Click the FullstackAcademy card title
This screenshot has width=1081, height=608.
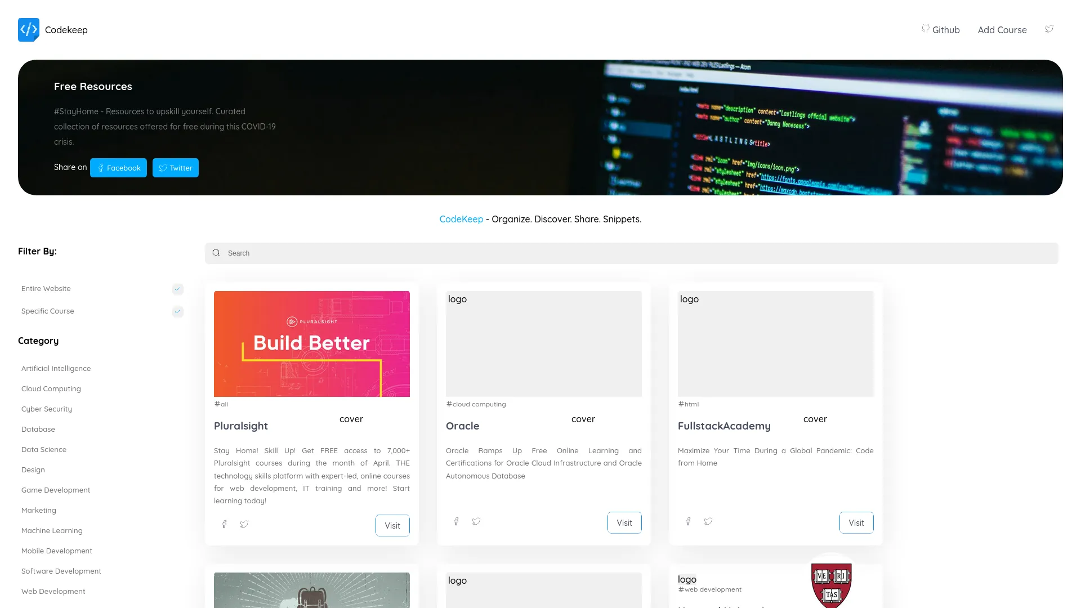[724, 426]
